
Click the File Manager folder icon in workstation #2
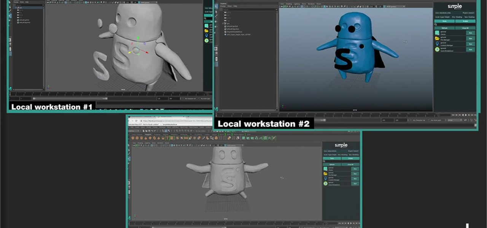point(438,38)
